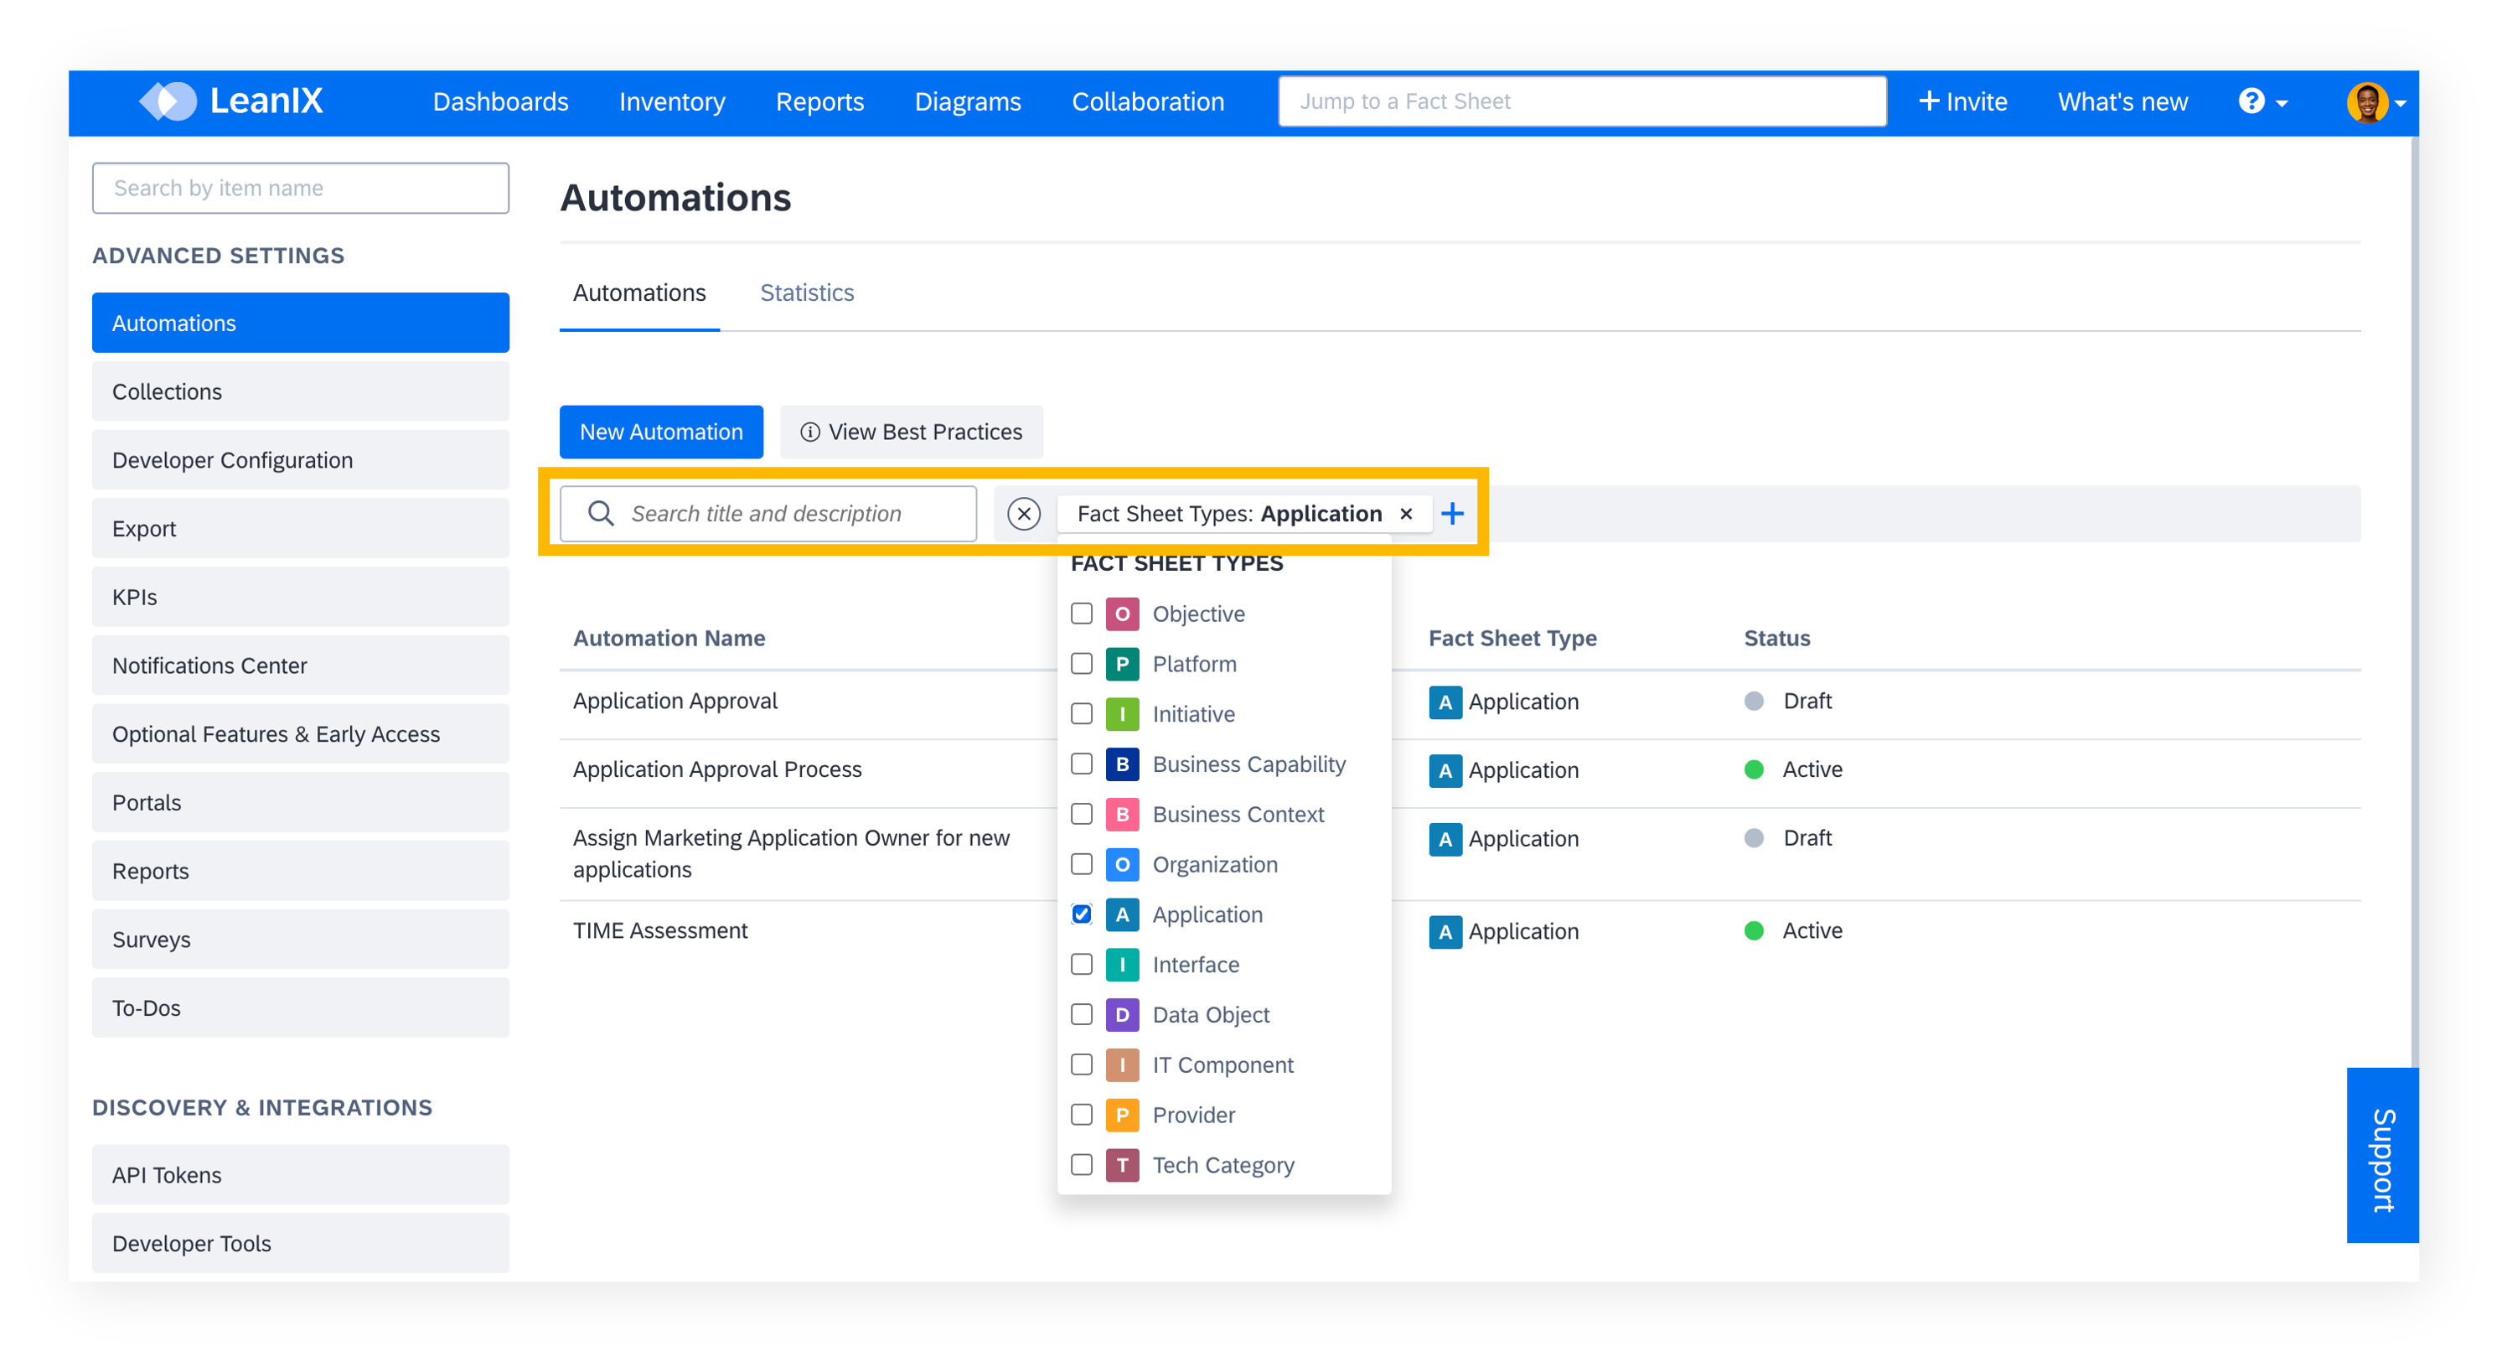The height and width of the screenshot is (1367, 2507).
Task: Open Developer Configuration in sidebar
Action: 300,459
